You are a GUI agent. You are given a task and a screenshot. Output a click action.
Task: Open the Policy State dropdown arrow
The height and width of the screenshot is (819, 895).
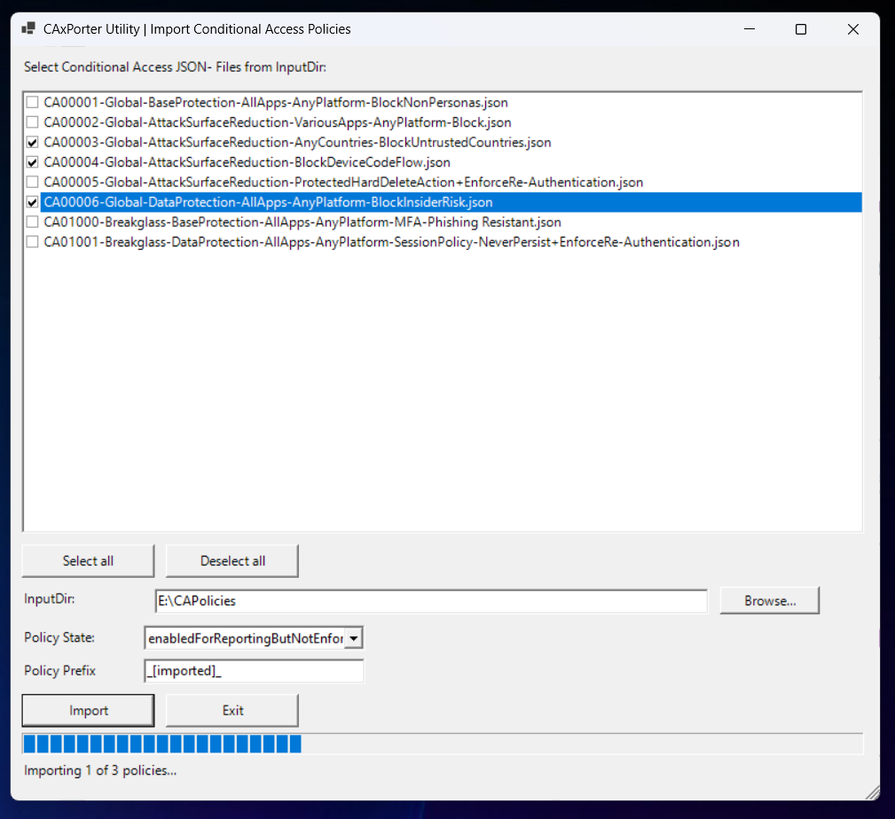354,637
